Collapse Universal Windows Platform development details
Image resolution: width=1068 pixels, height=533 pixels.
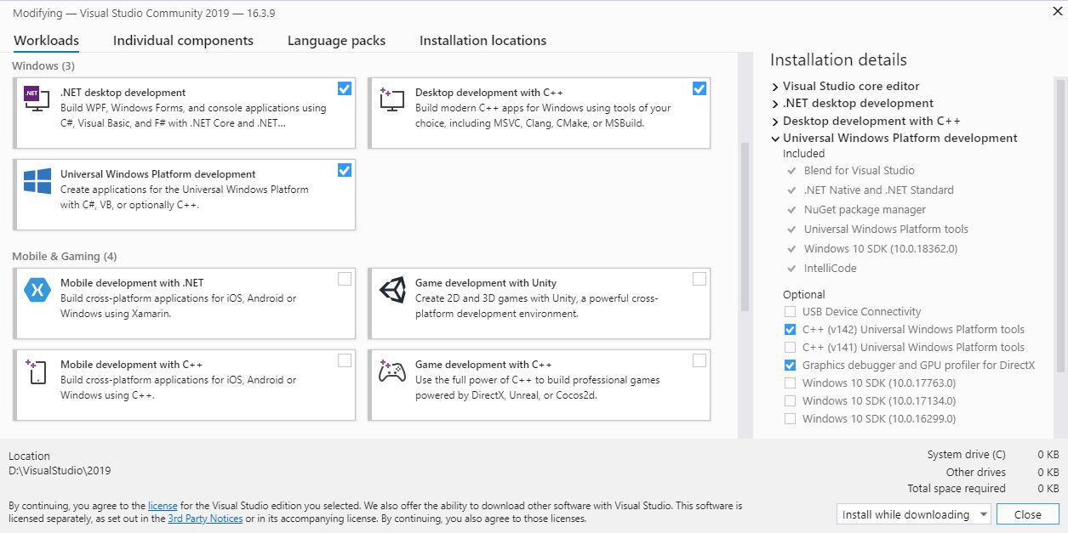[775, 139]
